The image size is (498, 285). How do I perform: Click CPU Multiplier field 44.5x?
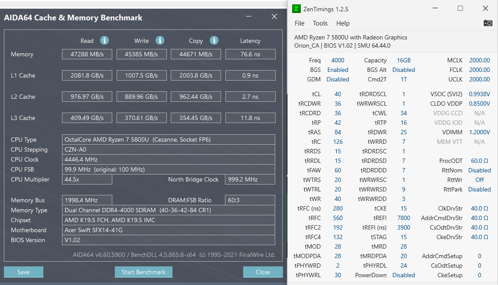tap(87, 179)
